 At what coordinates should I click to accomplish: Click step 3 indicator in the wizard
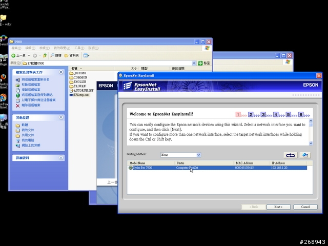click(263, 114)
